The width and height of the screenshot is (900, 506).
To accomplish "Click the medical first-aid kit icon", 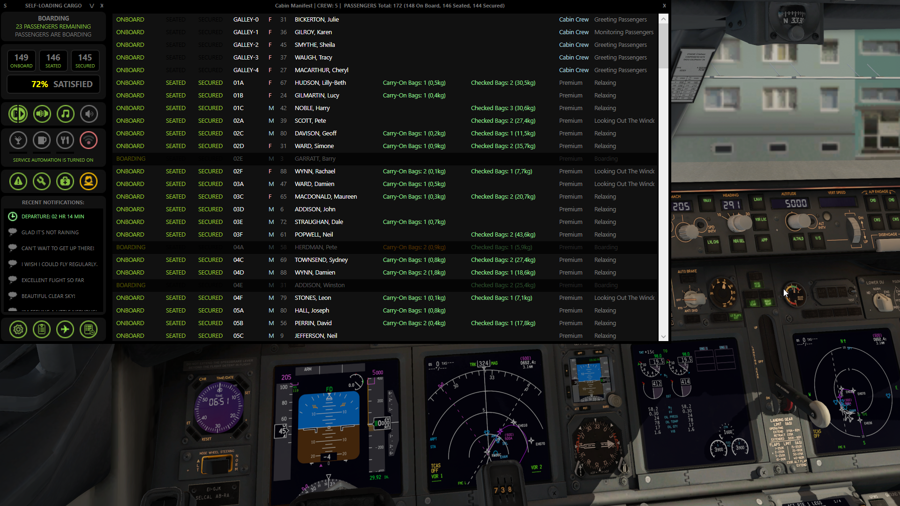I will tap(65, 181).
